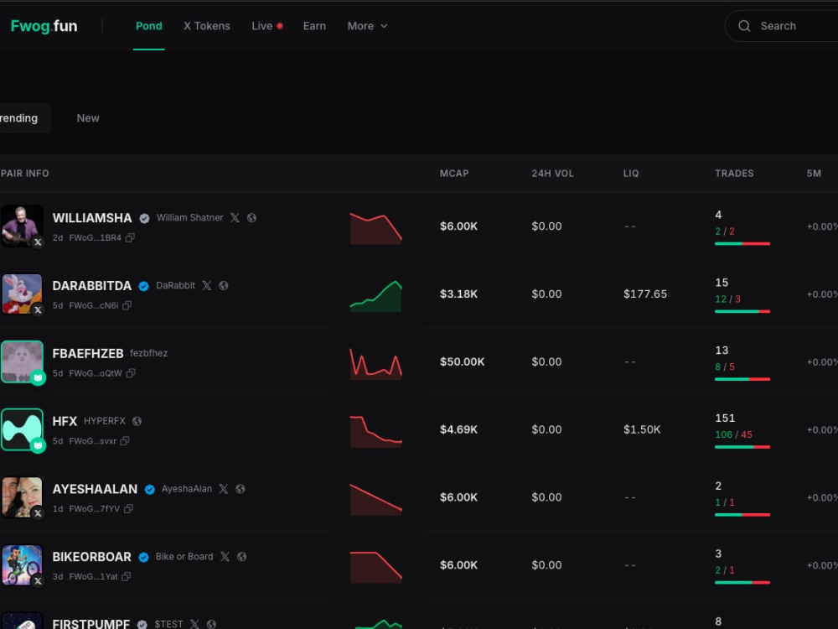
Task: View the WILLIAMSHA price sparkline chart
Action: [x=375, y=228]
